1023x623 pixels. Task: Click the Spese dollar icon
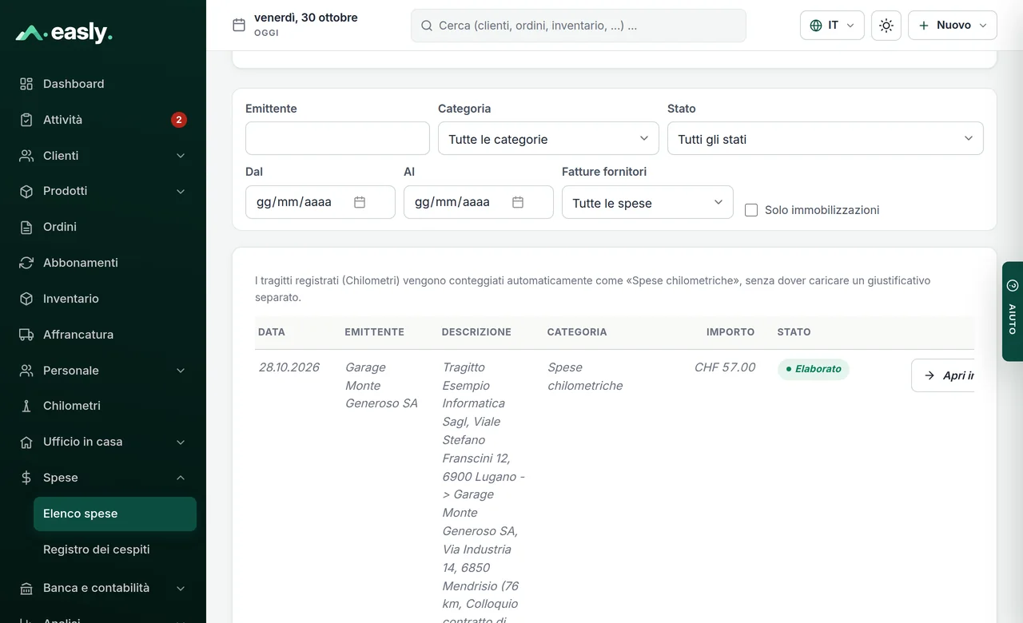[26, 478]
